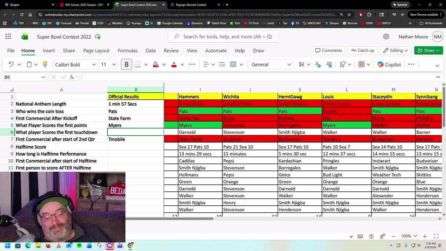The width and height of the screenshot is (446, 251).
Task: Expand the fill color dropdown arrow
Action: [x=164, y=64]
